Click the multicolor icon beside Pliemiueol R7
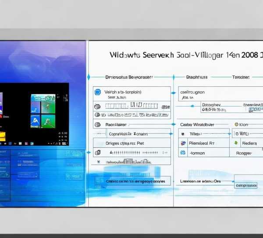Viewport: 263px width, 238px height. click(183, 143)
